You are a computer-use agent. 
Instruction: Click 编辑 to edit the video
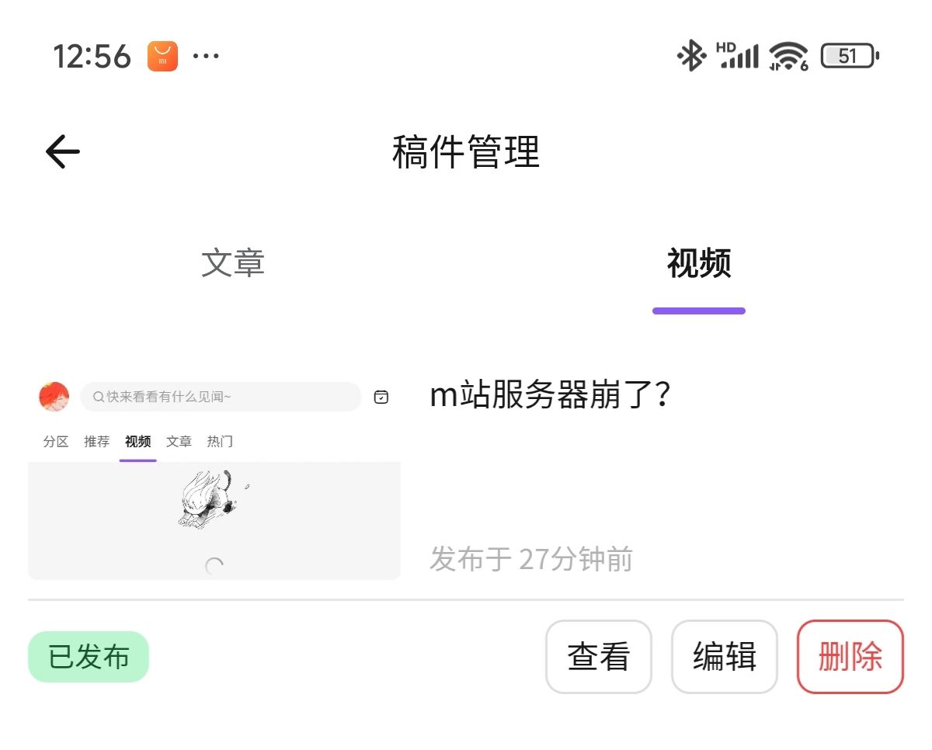(725, 657)
